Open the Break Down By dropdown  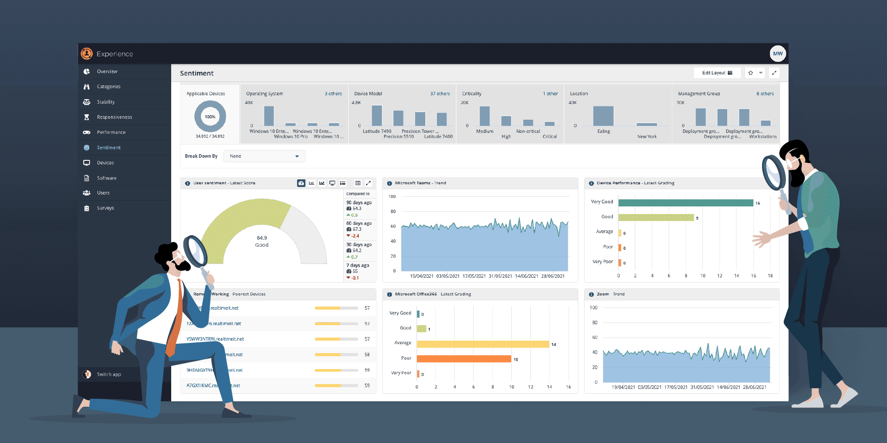click(264, 156)
